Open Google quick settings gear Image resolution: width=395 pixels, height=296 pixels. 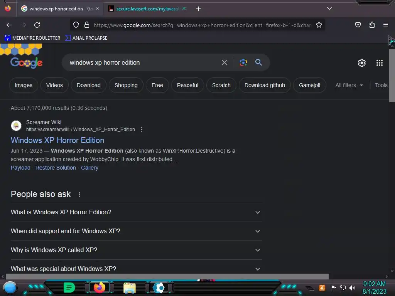coord(362,63)
